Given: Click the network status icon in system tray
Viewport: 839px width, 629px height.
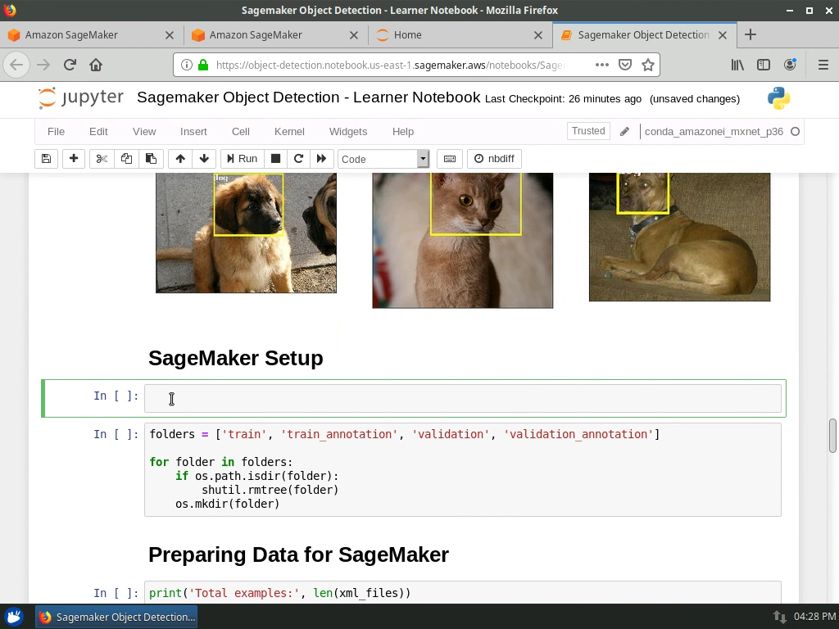Looking at the screenshot, I should click(780, 617).
